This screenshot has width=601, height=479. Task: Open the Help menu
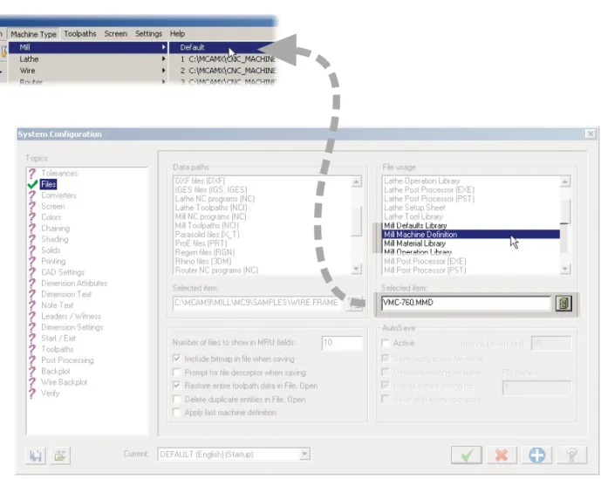pos(177,34)
